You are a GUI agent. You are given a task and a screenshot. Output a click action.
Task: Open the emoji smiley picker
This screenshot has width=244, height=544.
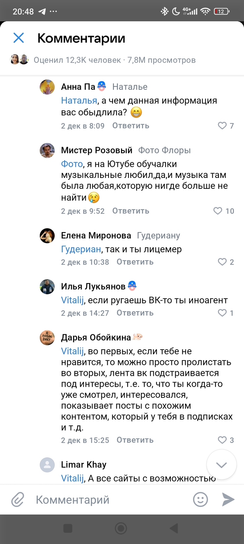(x=200, y=500)
